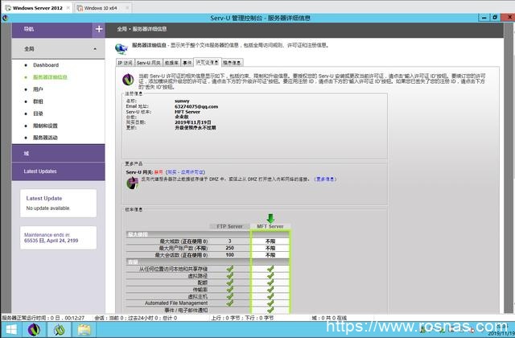The height and width of the screenshot is (338, 515).
Task: Open 用户 in the navigation list
Action: [38, 89]
